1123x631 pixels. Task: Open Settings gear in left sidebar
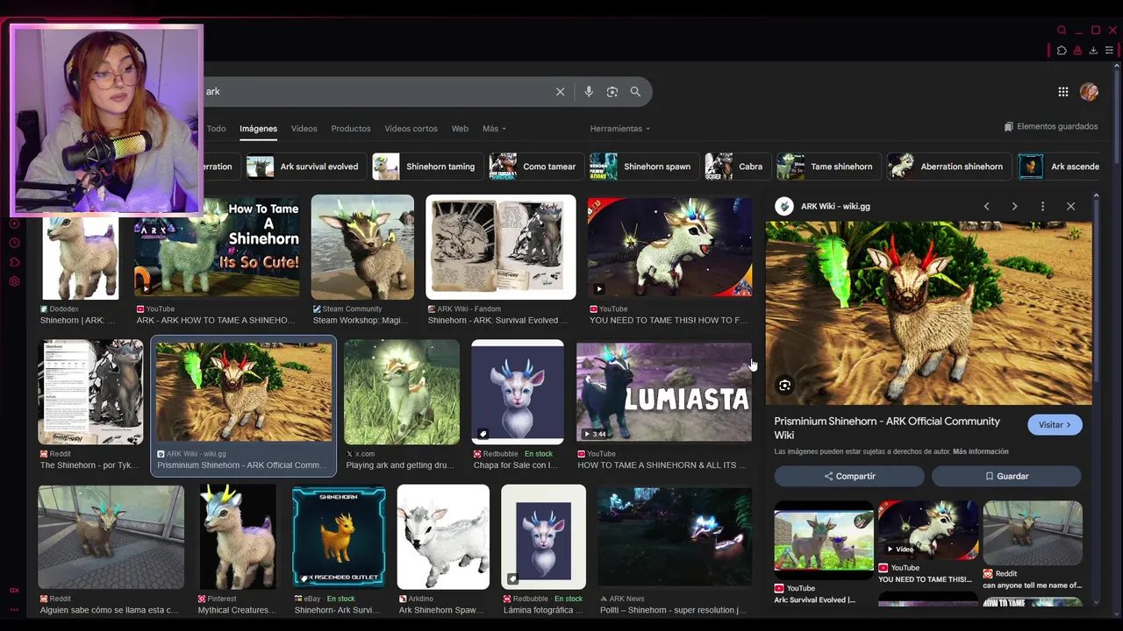pos(14,281)
